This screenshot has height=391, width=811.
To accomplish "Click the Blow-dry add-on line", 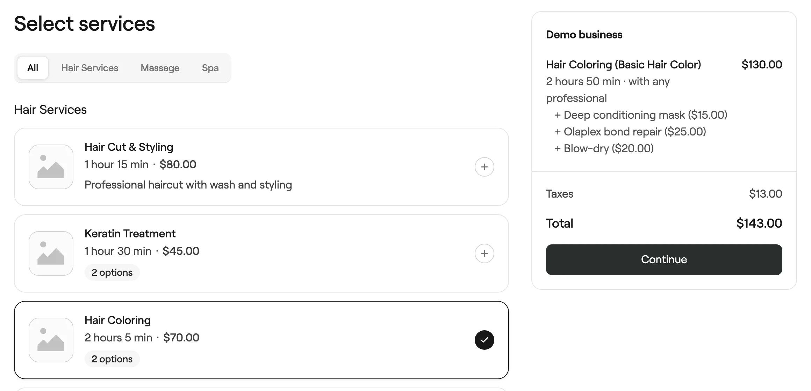I will 604,148.
